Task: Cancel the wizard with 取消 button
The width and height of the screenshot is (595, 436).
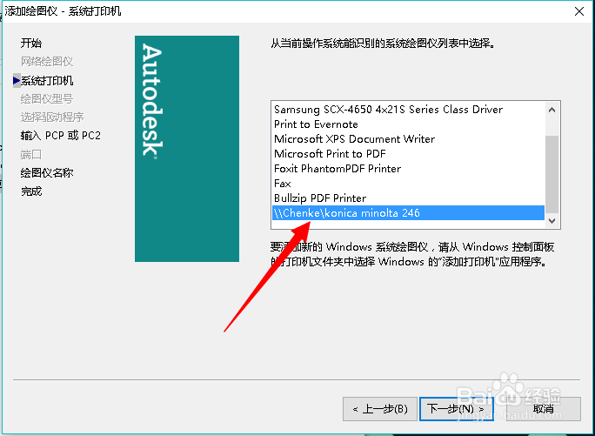Action: coord(544,409)
